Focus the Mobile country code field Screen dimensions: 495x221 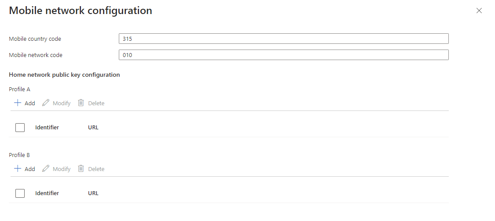[x=283, y=39]
